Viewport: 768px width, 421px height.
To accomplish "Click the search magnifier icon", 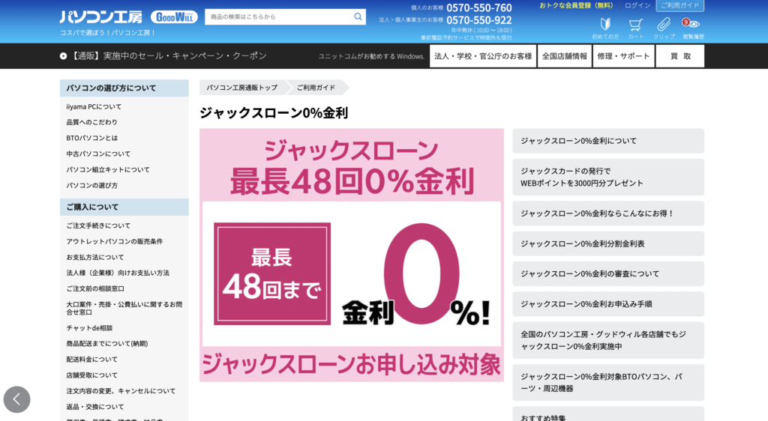I will coord(358,16).
